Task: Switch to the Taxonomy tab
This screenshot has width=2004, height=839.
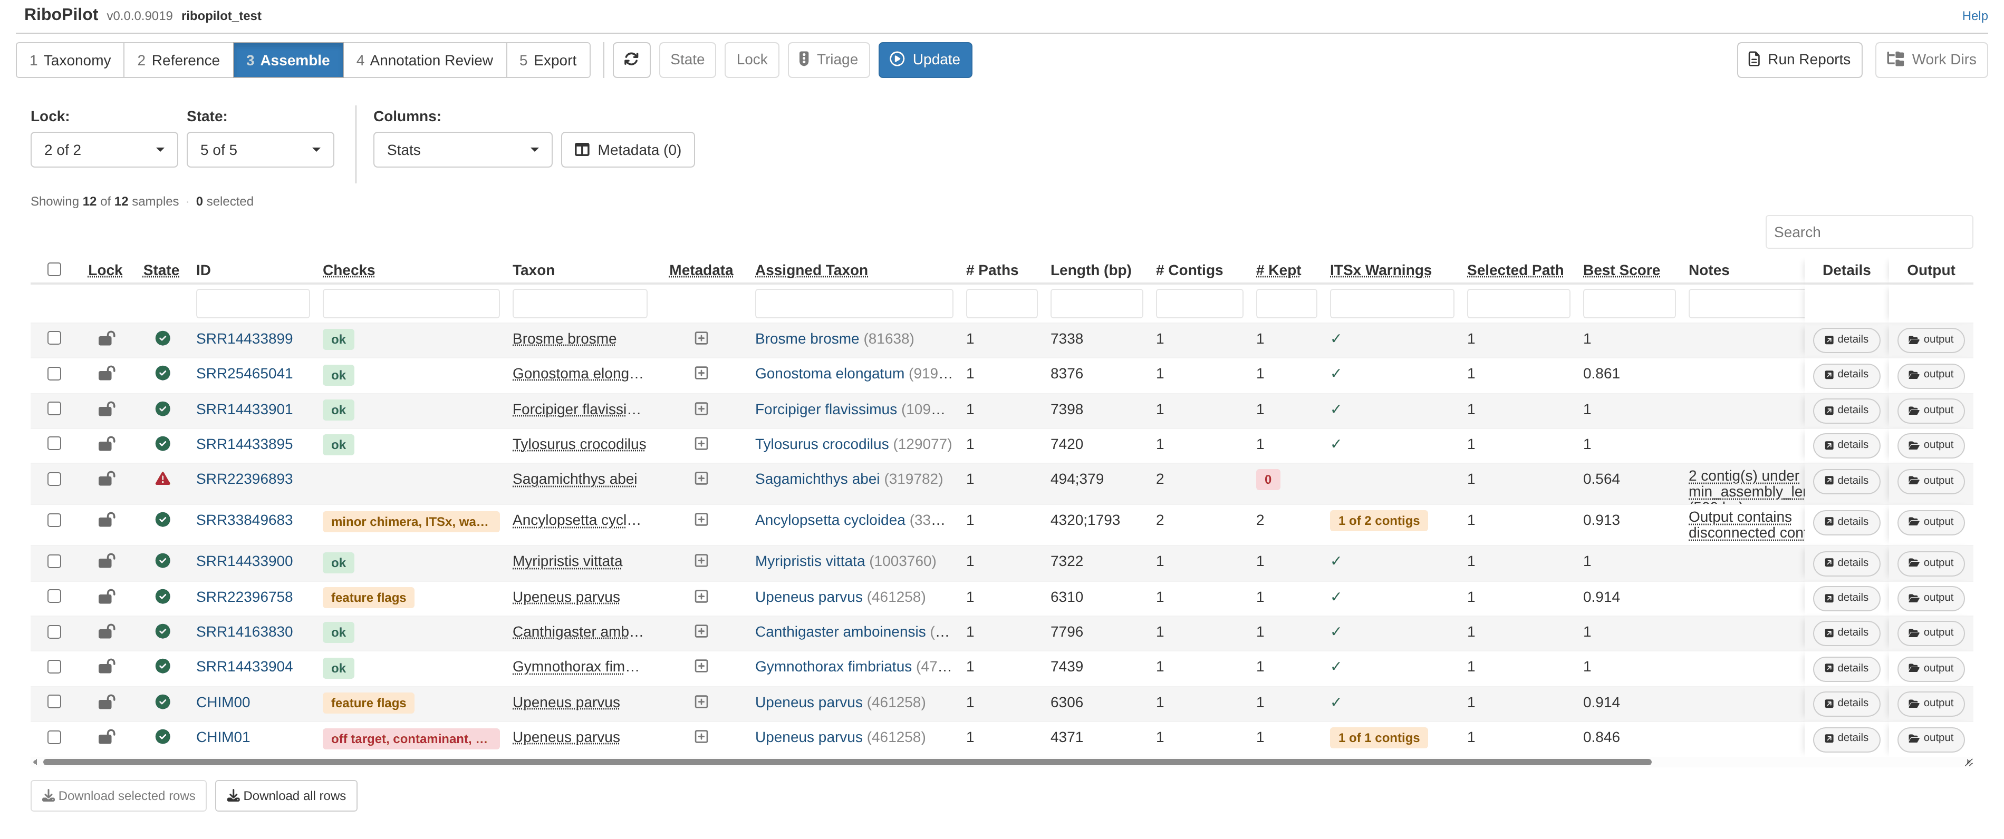Action: click(70, 60)
